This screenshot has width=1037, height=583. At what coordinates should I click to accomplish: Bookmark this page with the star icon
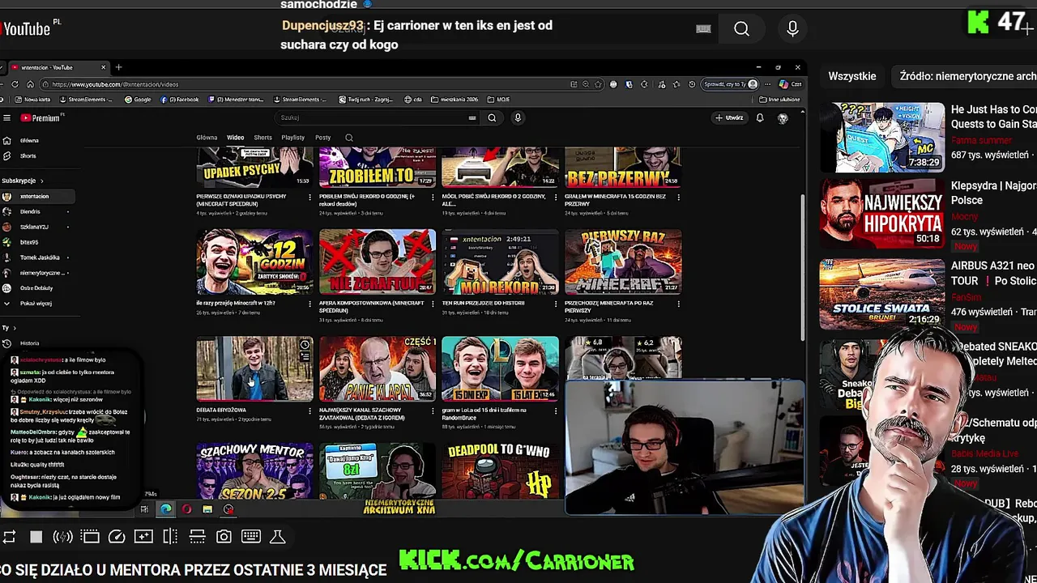tap(599, 84)
